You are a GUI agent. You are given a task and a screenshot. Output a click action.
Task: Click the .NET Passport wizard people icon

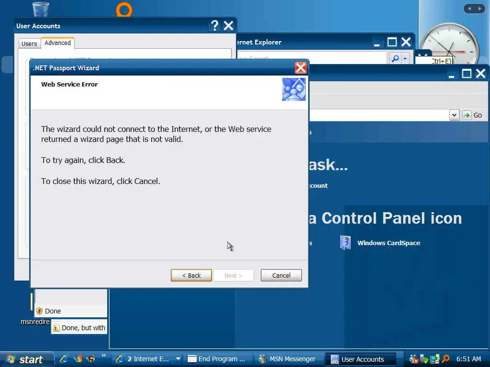294,89
